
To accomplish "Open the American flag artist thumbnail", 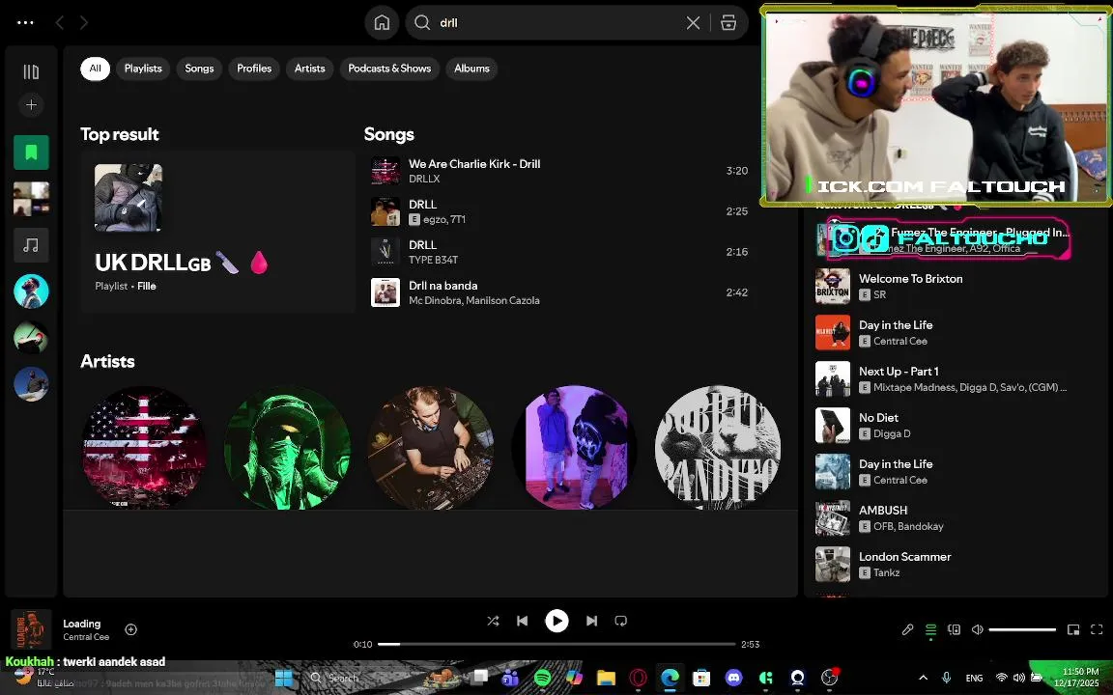I will [x=145, y=448].
